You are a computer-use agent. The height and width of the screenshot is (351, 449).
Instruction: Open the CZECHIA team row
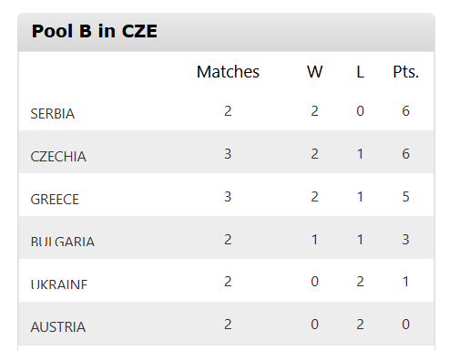[x=226, y=152]
